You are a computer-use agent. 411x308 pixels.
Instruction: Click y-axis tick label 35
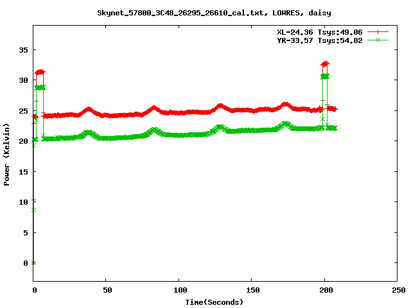click(x=23, y=50)
